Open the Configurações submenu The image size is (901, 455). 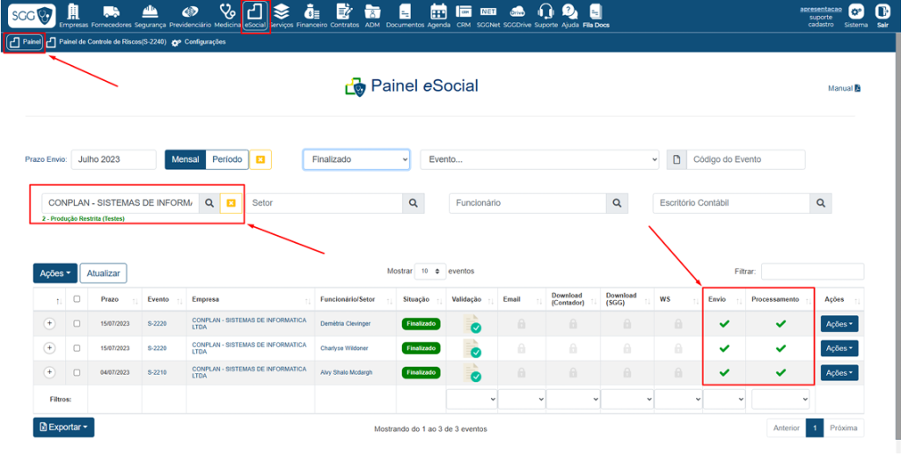[x=199, y=42]
